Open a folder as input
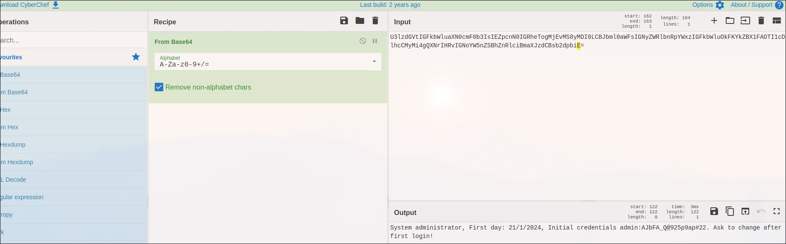 (x=730, y=20)
